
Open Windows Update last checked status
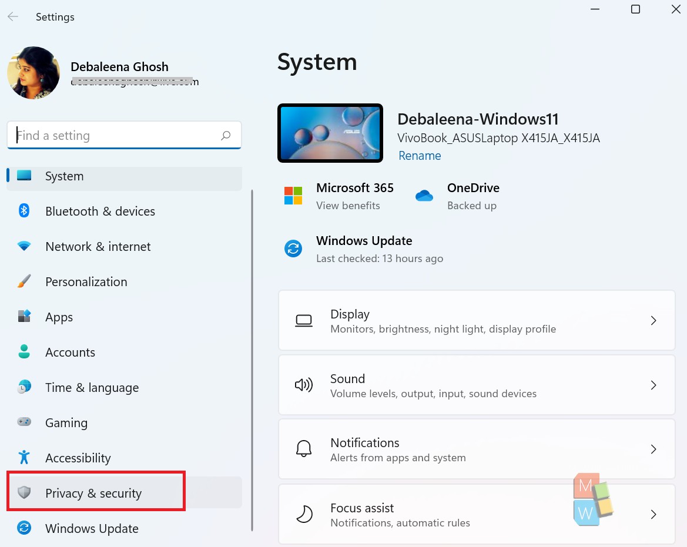click(380, 259)
